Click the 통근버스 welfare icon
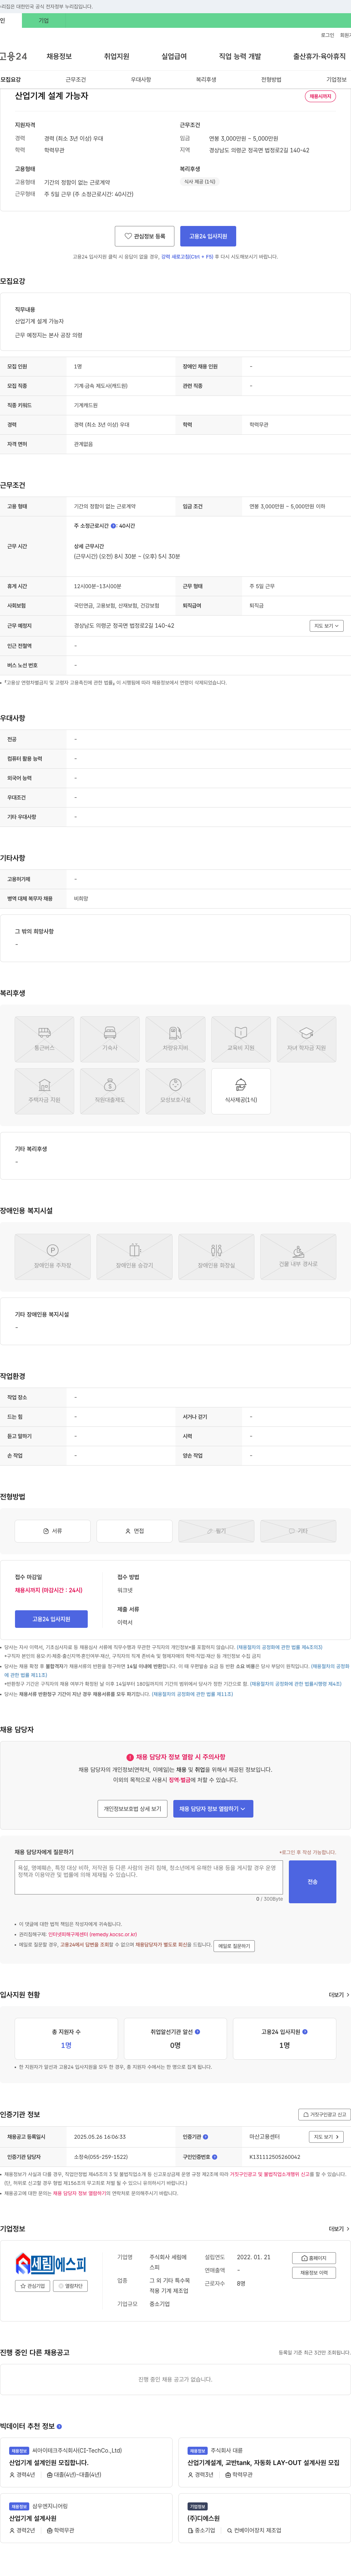 44,1039
